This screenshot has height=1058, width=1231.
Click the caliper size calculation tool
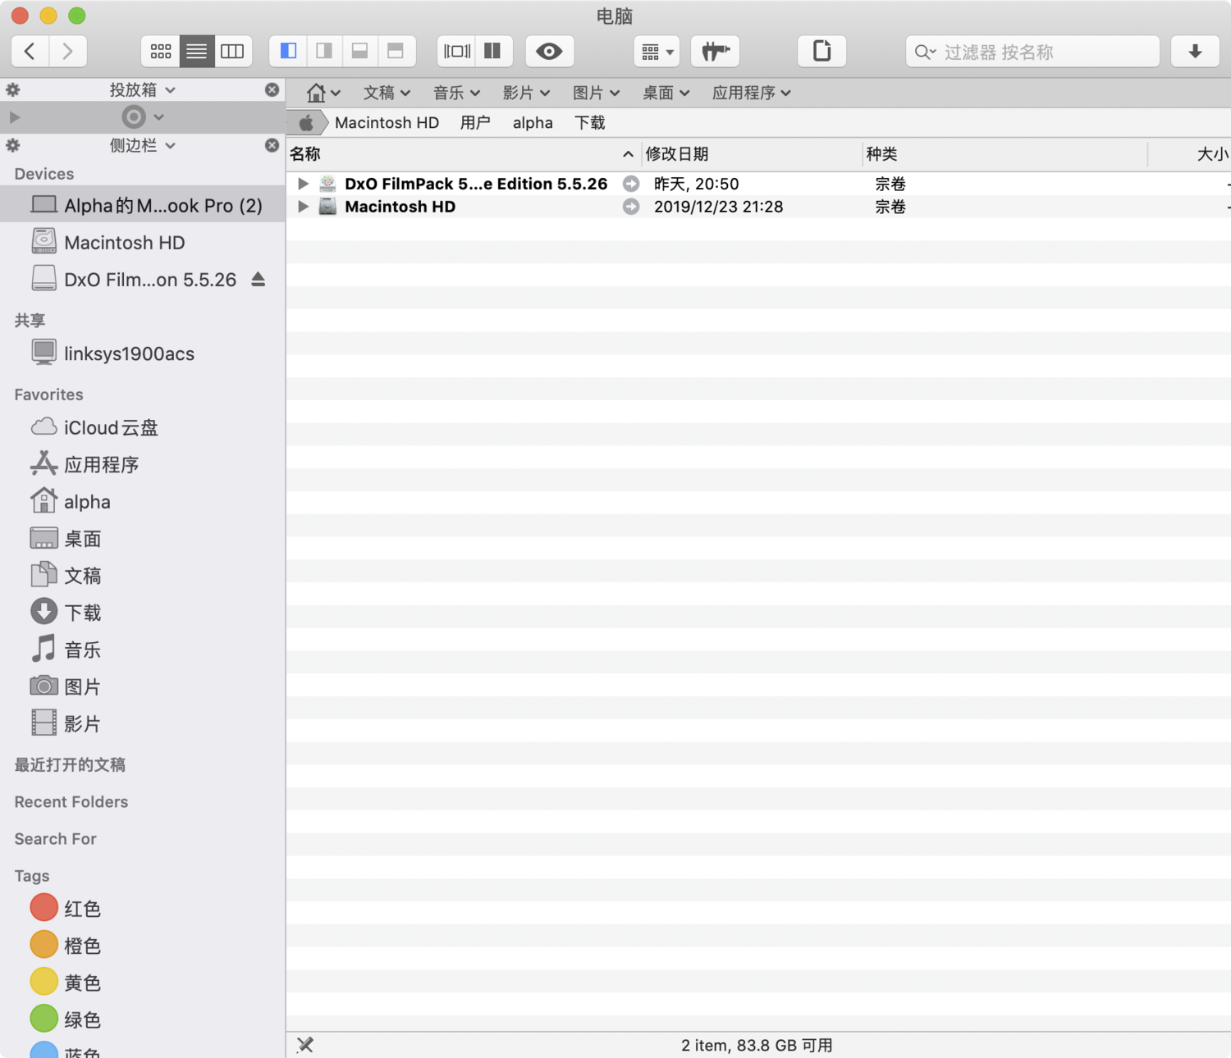[x=716, y=51]
